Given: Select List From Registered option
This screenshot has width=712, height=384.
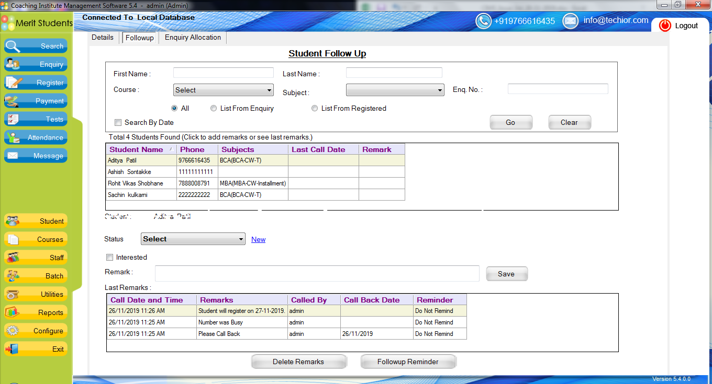Looking at the screenshot, I should pyautogui.click(x=315, y=108).
